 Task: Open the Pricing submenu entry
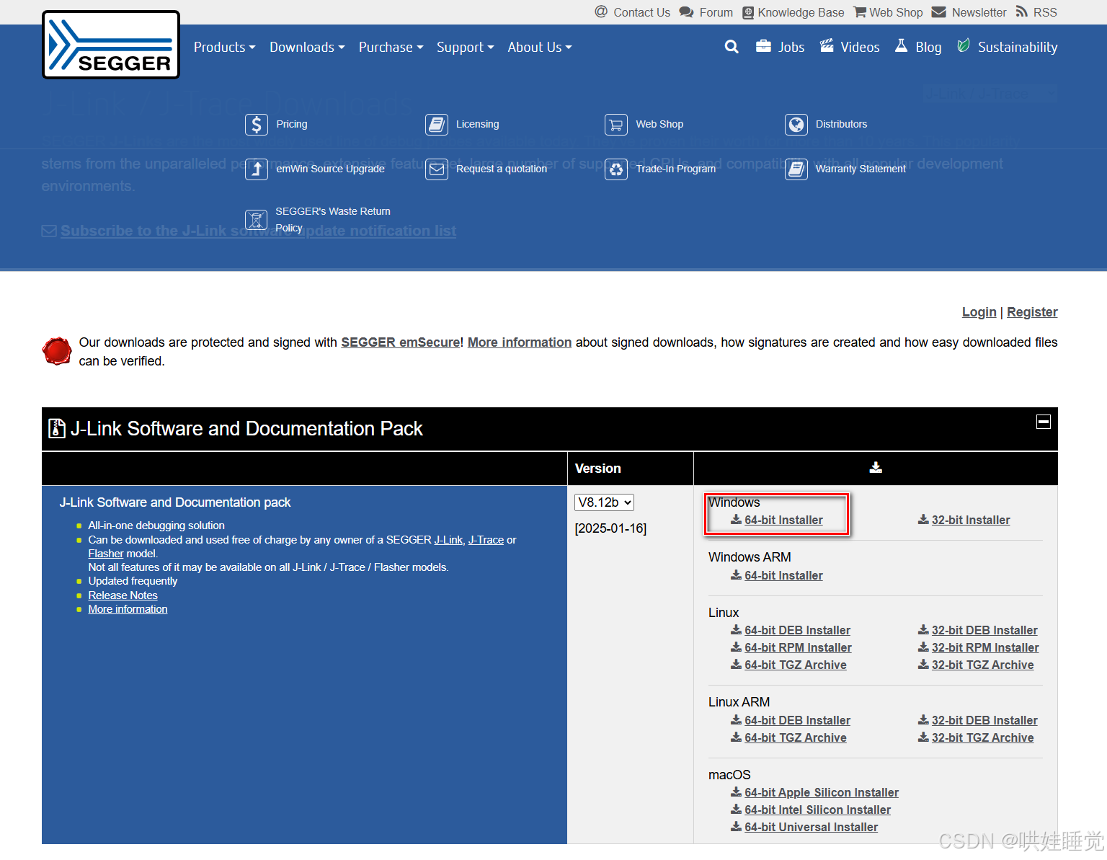291,124
